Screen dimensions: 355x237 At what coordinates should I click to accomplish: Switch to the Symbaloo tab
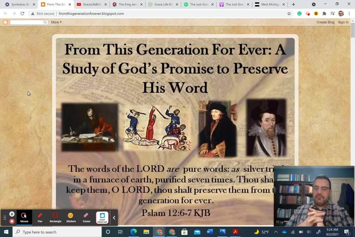pos(20,4)
